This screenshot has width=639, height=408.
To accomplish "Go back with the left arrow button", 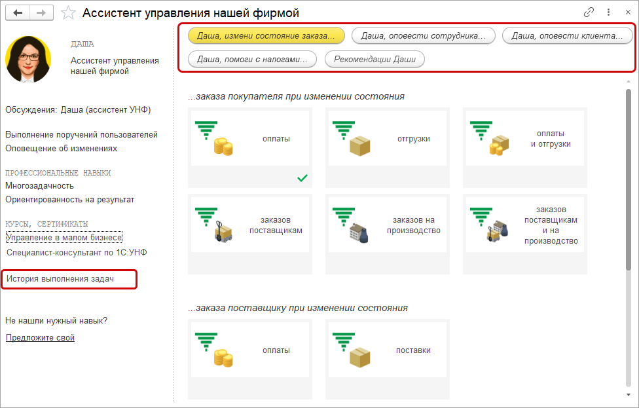I will [18, 13].
